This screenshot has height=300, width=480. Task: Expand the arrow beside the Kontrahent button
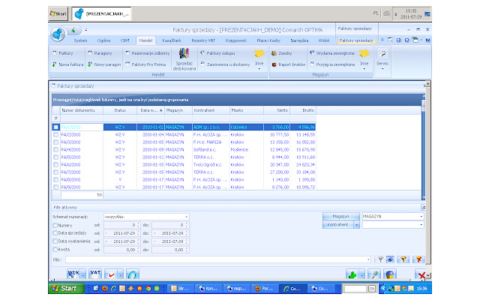[x=357, y=225]
